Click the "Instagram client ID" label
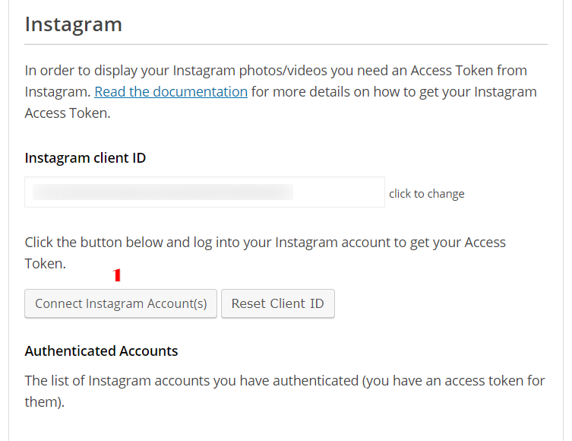The height and width of the screenshot is (441, 572). [x=85, y=158]
